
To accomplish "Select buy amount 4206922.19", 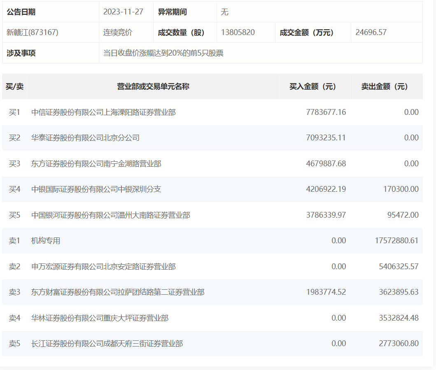I will [x=326, y=189].
